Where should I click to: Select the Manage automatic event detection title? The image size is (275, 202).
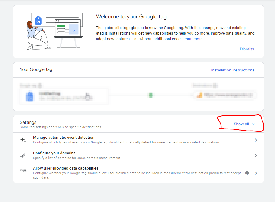[63, 138]
